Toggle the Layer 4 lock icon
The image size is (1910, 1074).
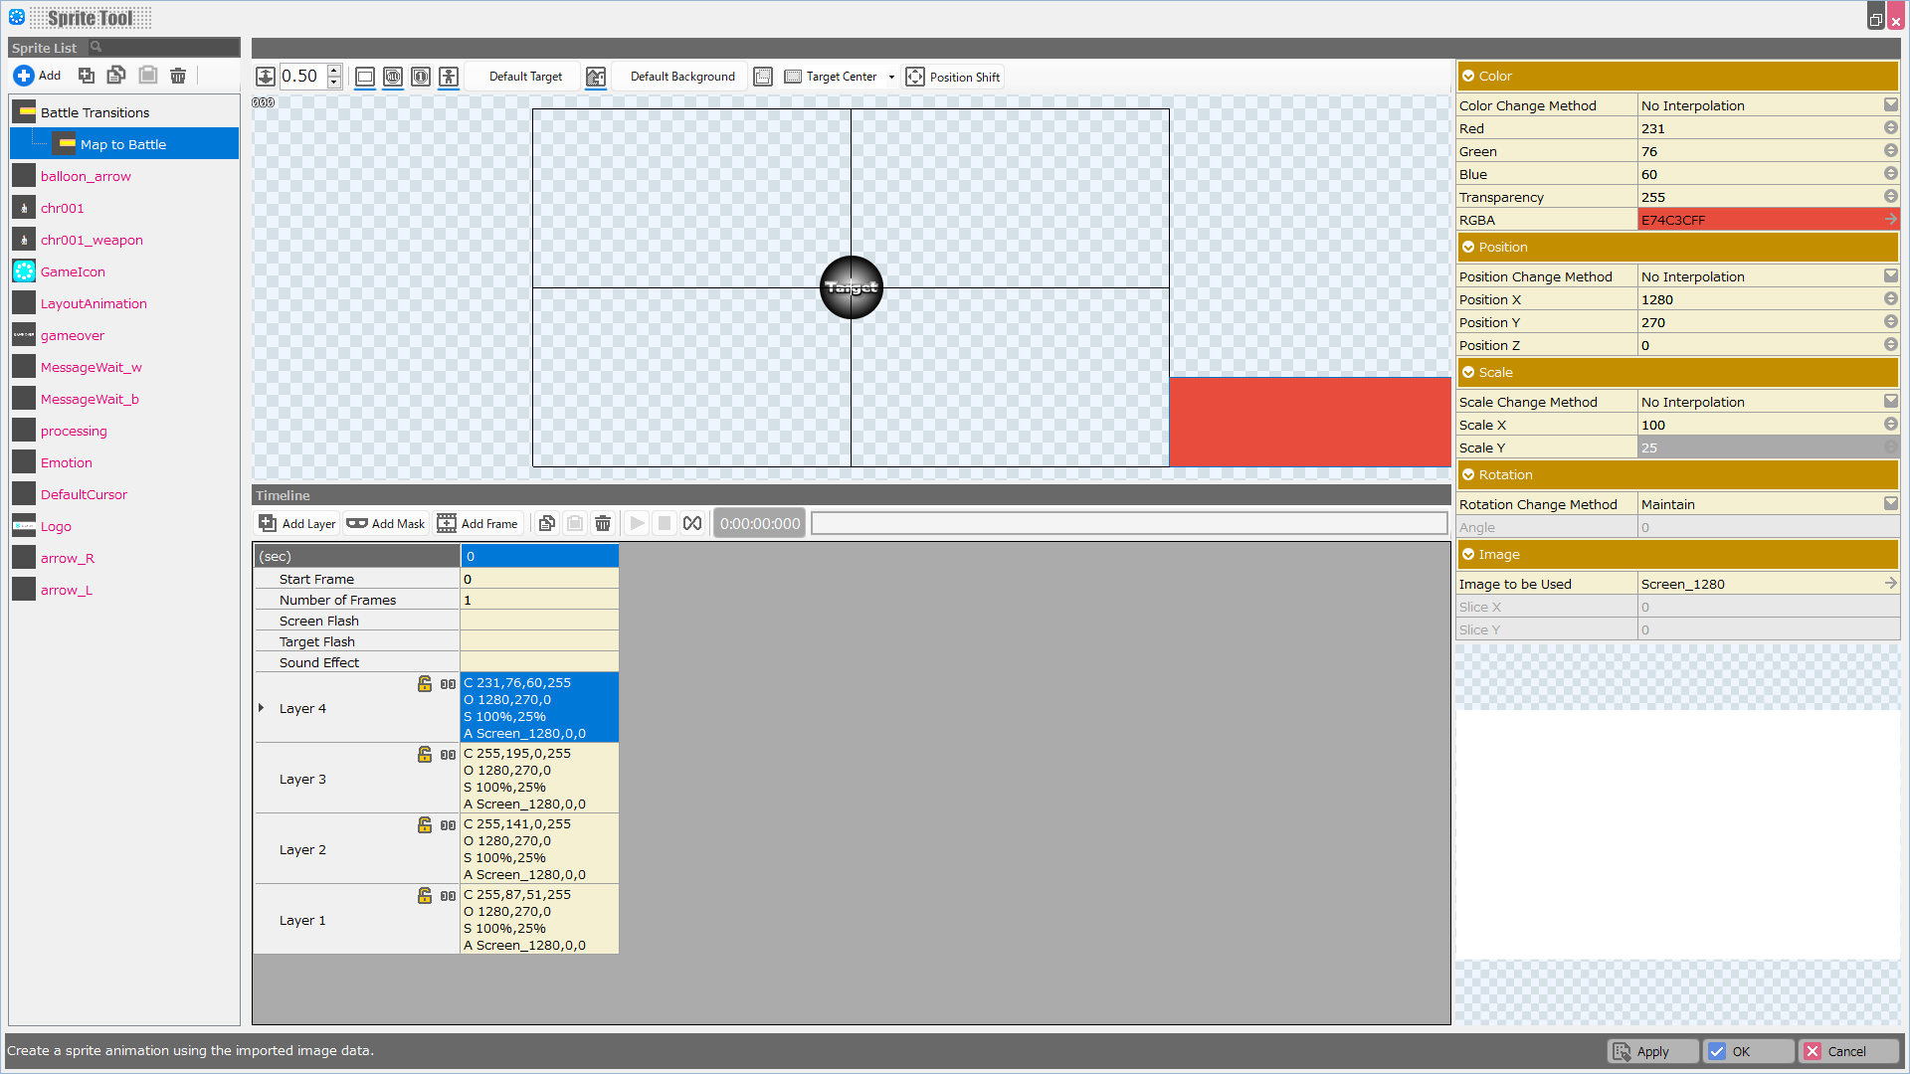425,684
